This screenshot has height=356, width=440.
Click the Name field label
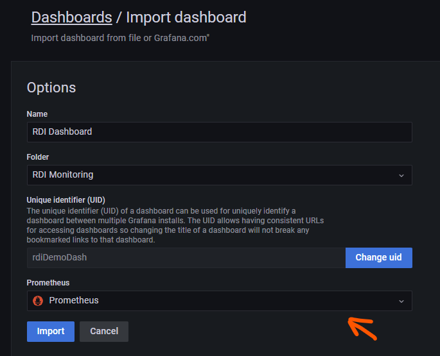coord(37,114)
